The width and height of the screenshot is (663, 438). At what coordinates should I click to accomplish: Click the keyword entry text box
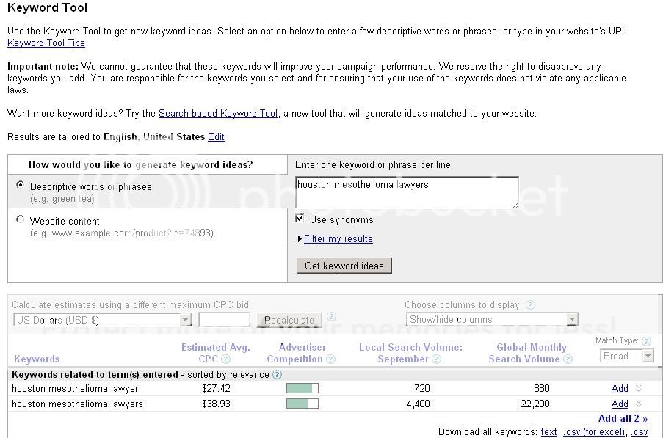pos(407,192)
